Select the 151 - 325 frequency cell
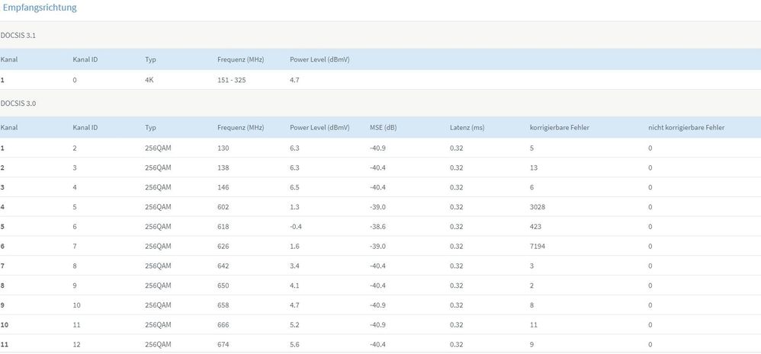 point(232,81)
